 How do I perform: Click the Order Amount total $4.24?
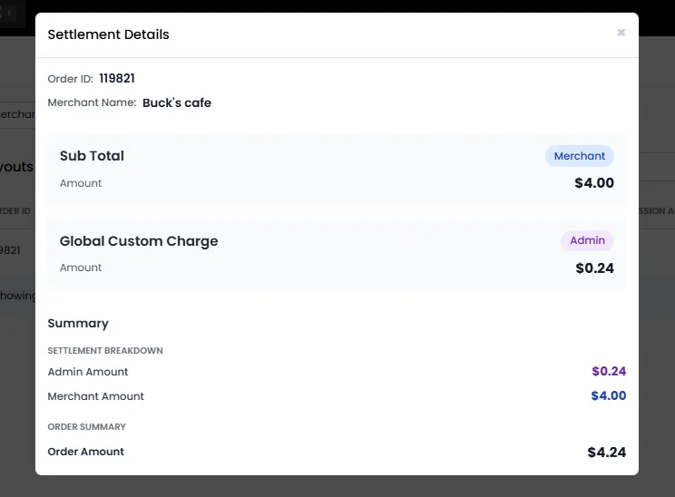(607, 453)
